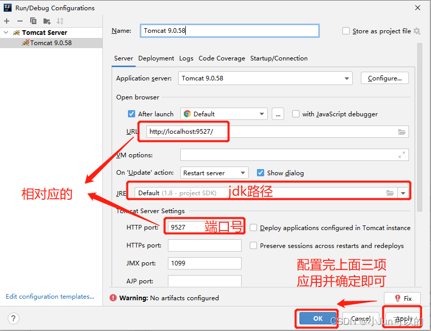Click the Fix button
Viewport: 431px width, 331px height.
(402, 298)
